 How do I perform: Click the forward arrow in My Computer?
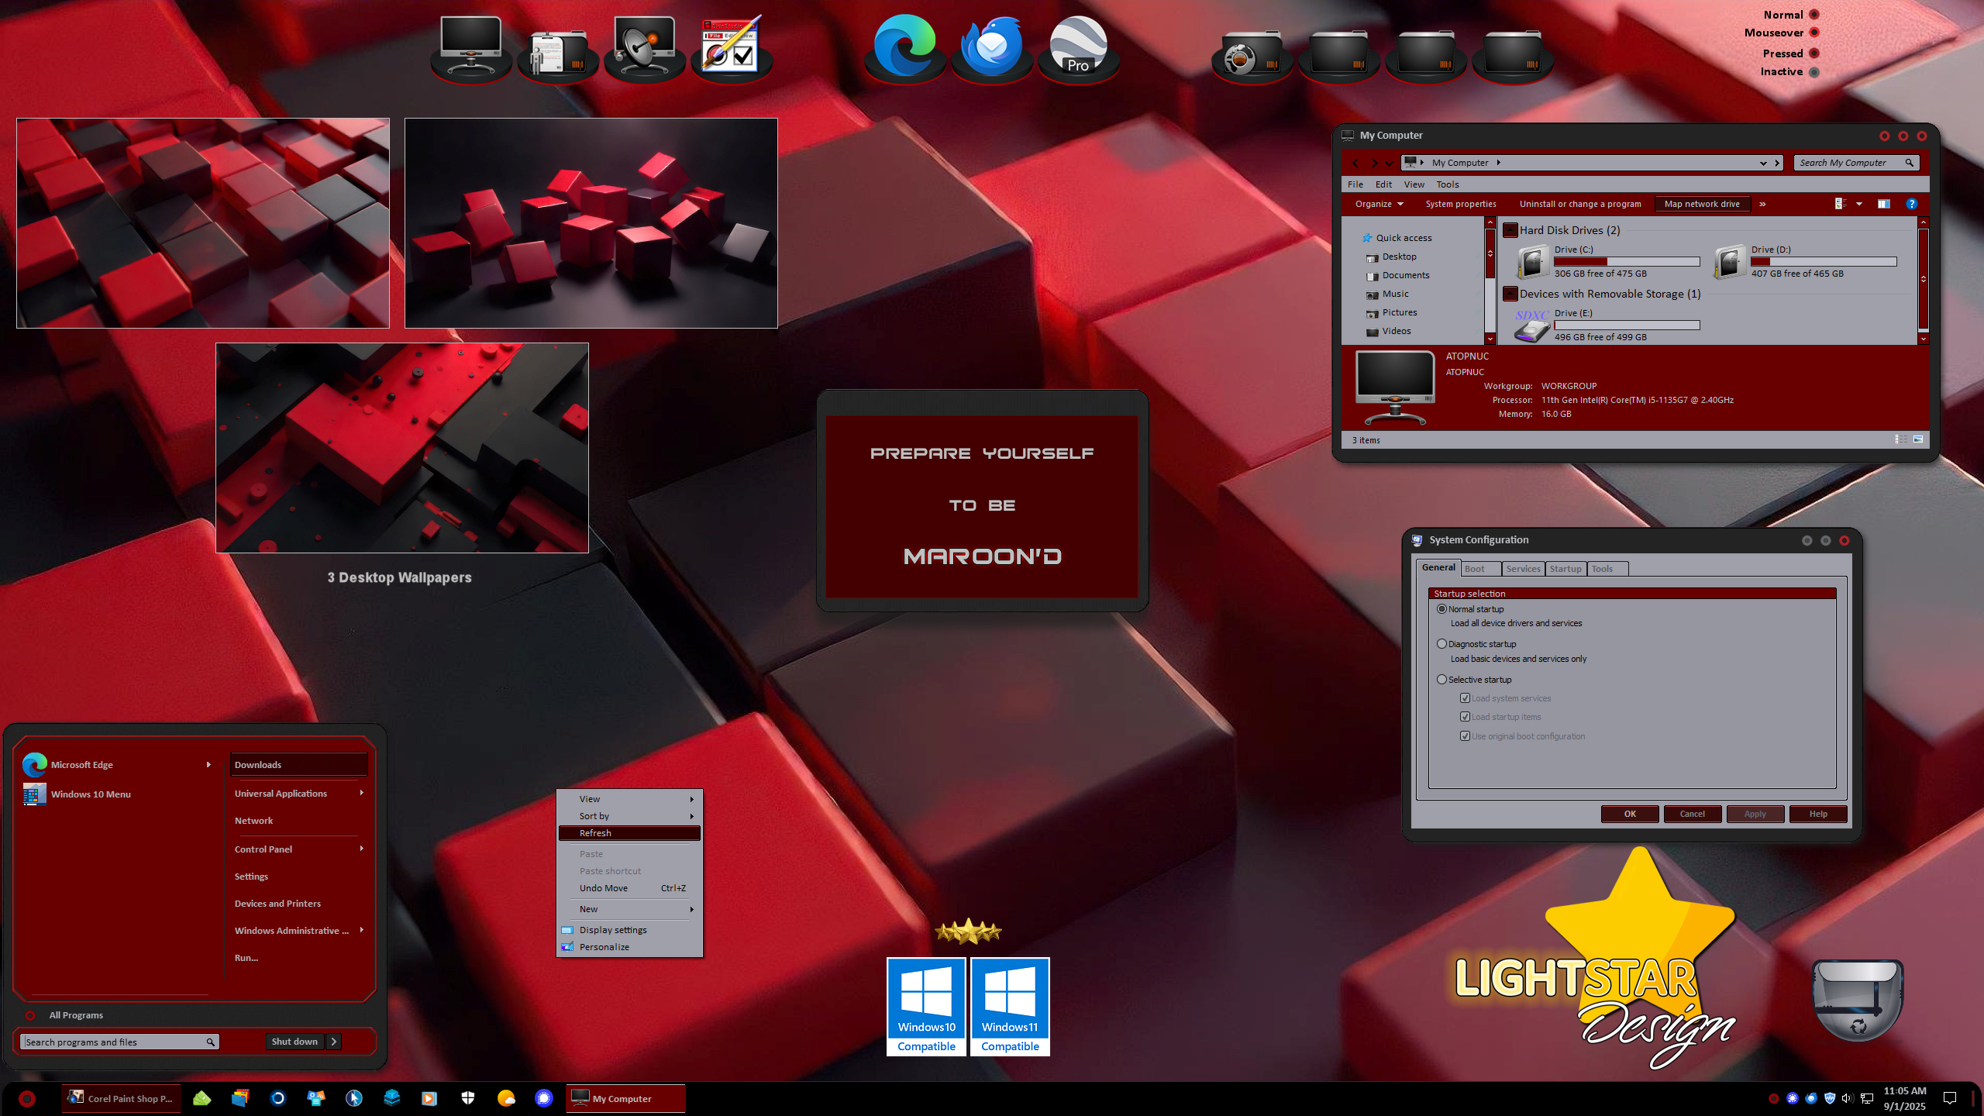point(1374,163)
